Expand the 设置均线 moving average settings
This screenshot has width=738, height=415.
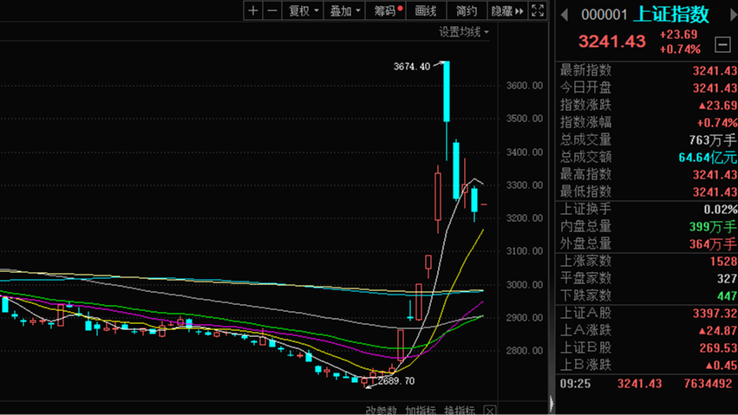[x=464, y=32]
